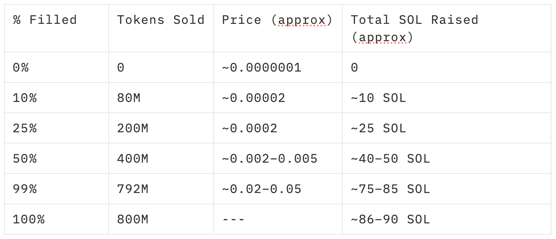This screenshot has width=556, height=239.
Task: Select the "~86–90 SOL" raised cell
Action: coord(390,219)
